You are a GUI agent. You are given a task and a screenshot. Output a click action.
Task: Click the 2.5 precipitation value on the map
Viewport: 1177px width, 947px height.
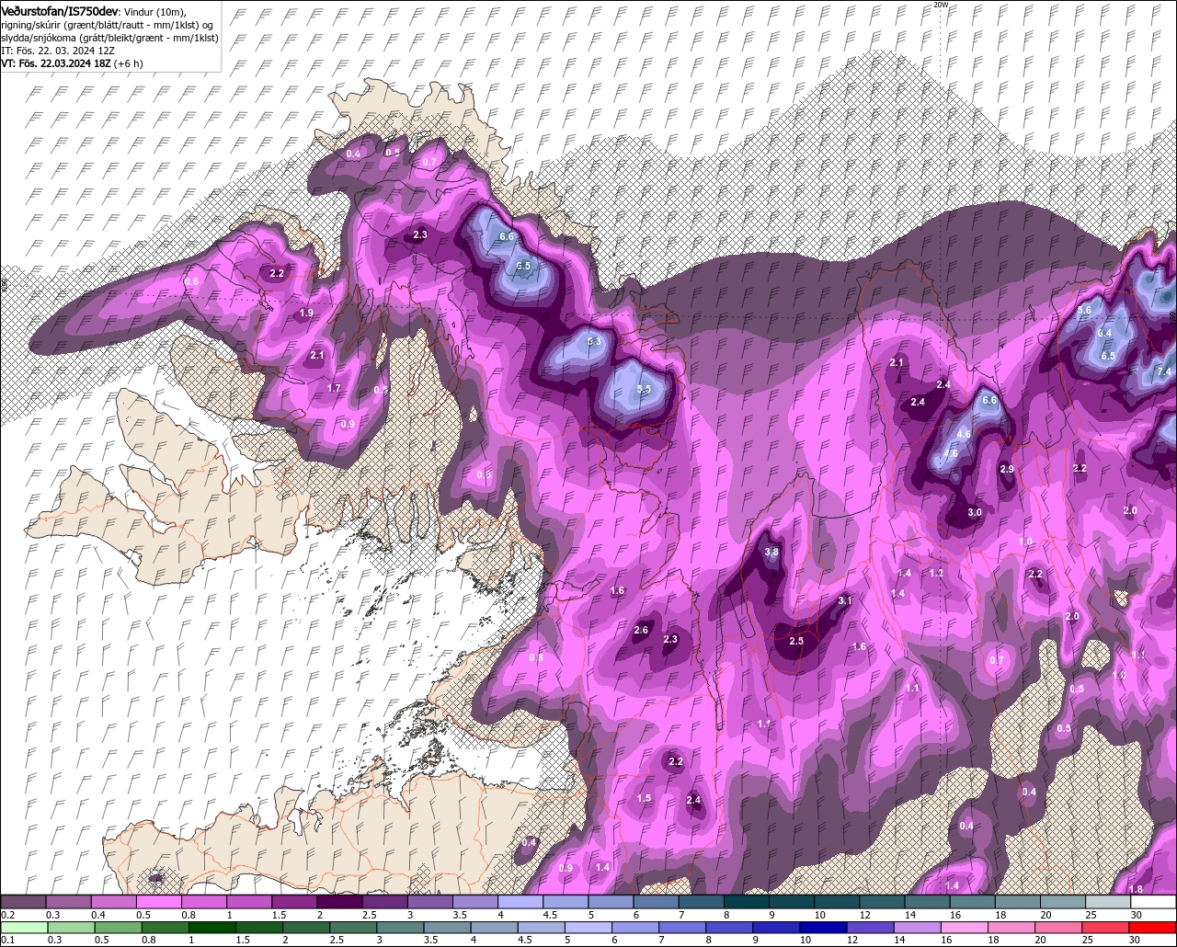point(796,642)
